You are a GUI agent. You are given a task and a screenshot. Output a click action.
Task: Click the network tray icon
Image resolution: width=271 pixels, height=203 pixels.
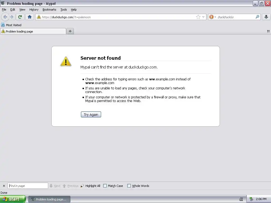click(251, 199)
